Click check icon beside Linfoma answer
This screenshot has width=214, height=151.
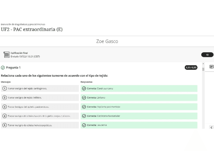[84, 98]
